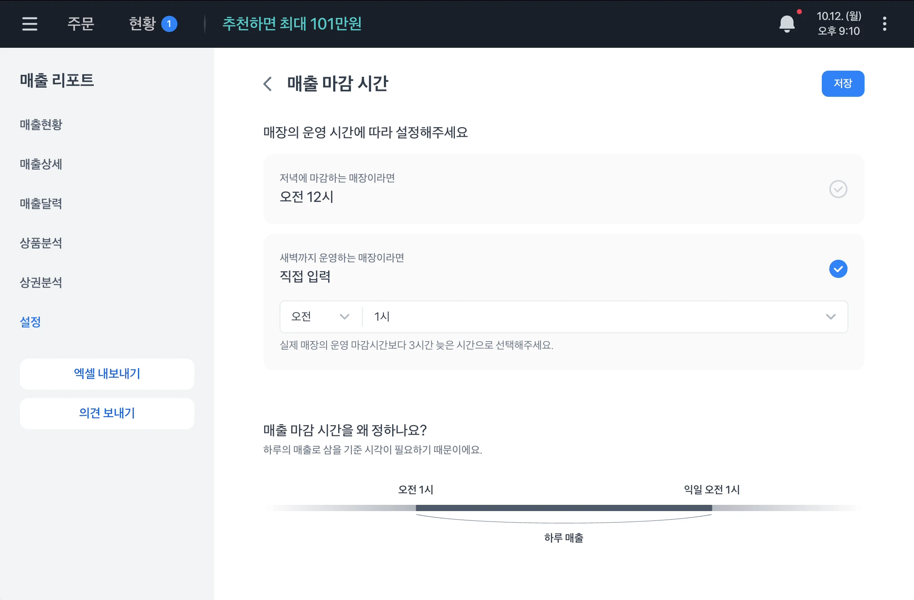The height and width of the screenshot is (600, 914).
Task: Open the 현황 tab
Action: pyautogui.click(x=143, y=24)
